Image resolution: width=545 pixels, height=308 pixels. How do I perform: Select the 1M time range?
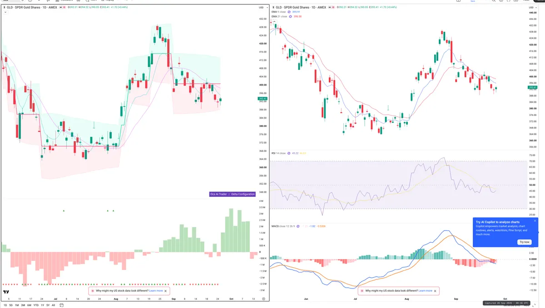pyautogui.click(x=17, y=305)
